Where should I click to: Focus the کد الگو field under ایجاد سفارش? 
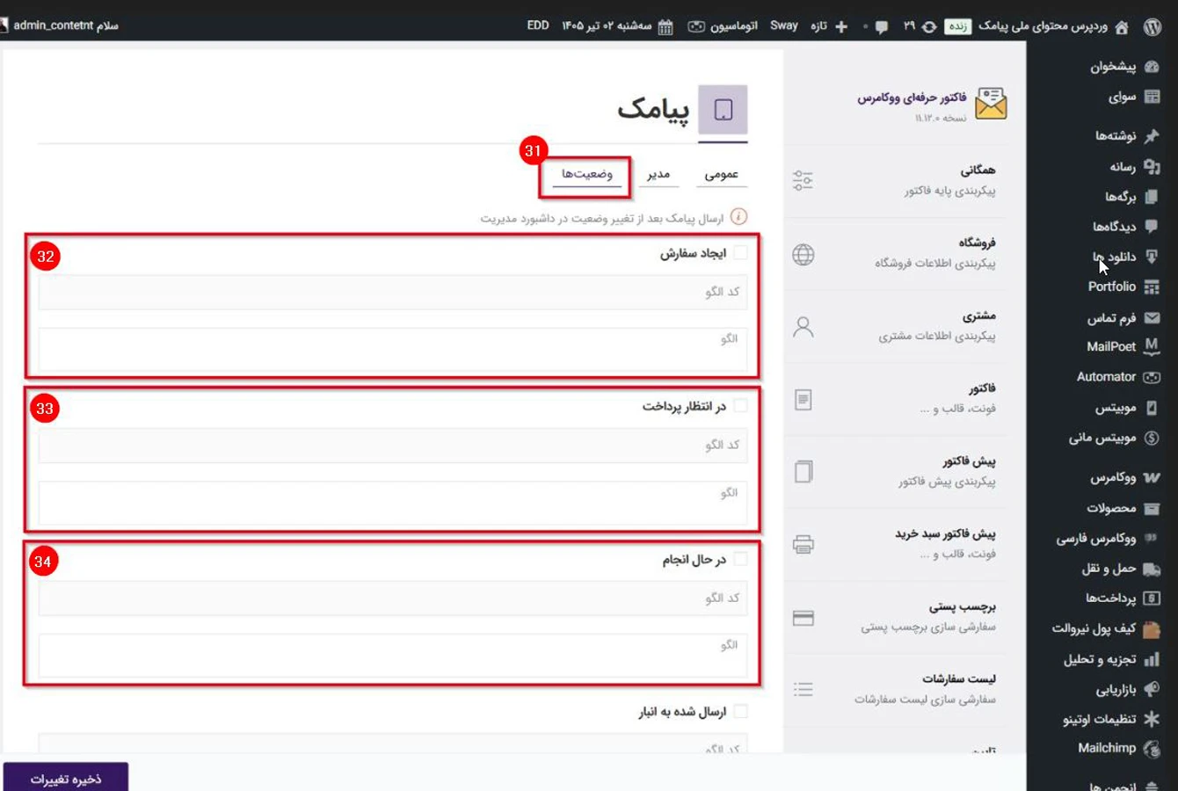click(x=392, y=292)
